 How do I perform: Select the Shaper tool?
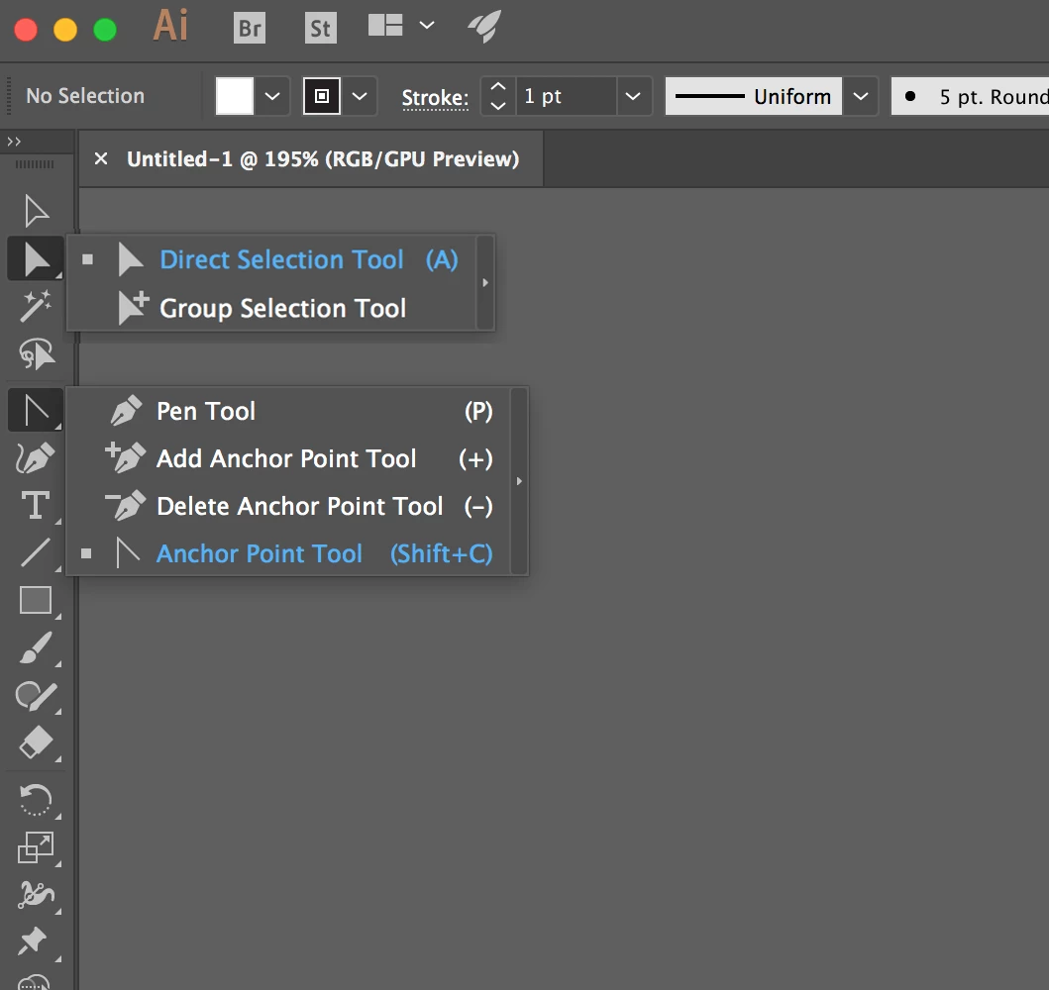(x=36, y=696)
